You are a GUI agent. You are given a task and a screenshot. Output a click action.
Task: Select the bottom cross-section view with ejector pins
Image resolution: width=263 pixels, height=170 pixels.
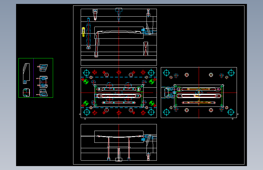coord(119,142)
